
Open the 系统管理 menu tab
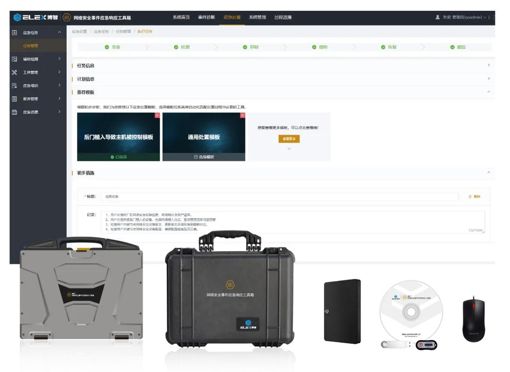257,17
